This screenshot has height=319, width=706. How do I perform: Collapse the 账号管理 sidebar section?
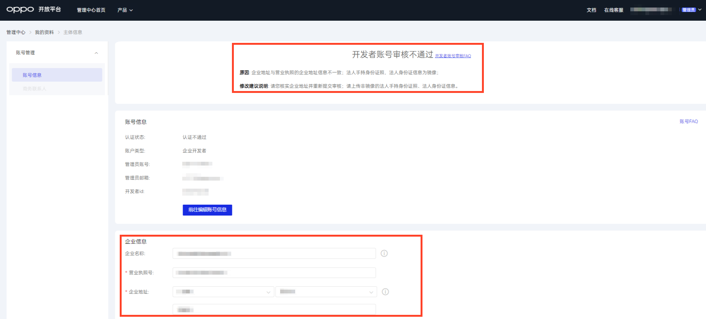96,53
